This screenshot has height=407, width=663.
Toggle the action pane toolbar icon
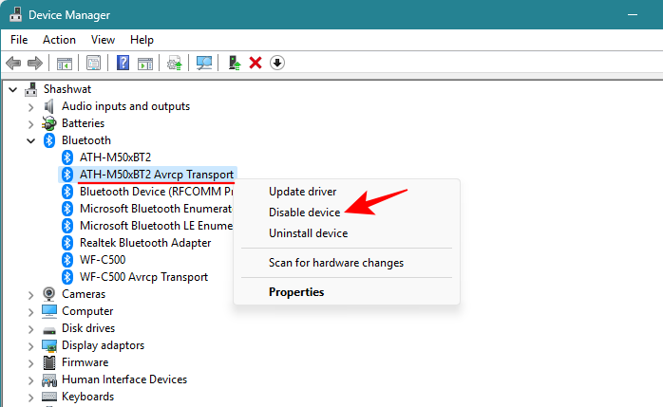click(145, 64)
